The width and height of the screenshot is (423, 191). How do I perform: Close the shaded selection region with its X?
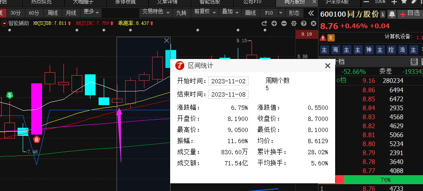[167, 41]
